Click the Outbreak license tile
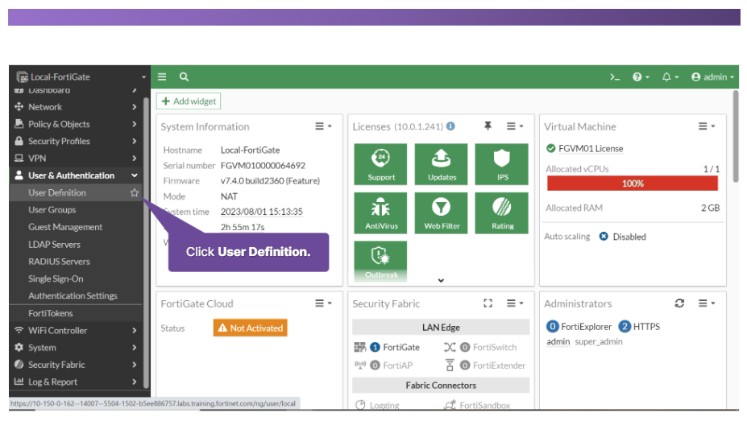Viewport: 747px width, 425px height. pos(380,261)
